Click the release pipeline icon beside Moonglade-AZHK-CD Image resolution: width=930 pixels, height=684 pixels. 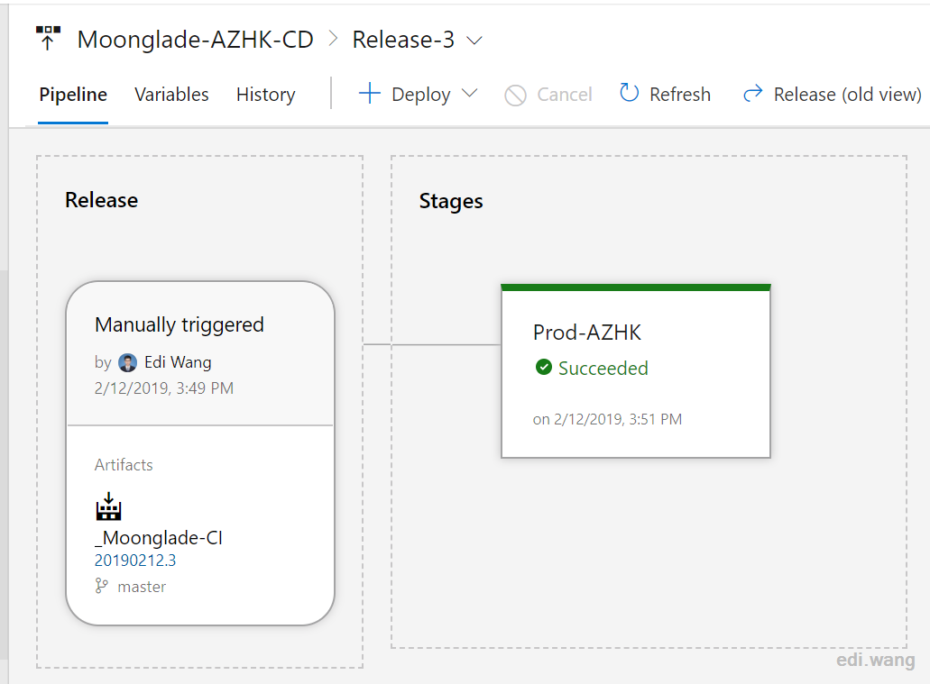(48, 38)
